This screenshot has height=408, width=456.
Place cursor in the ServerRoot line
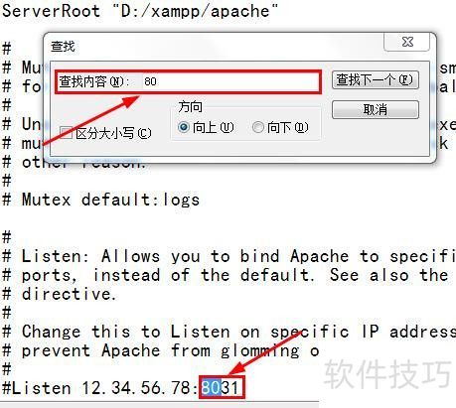point(139,11)
